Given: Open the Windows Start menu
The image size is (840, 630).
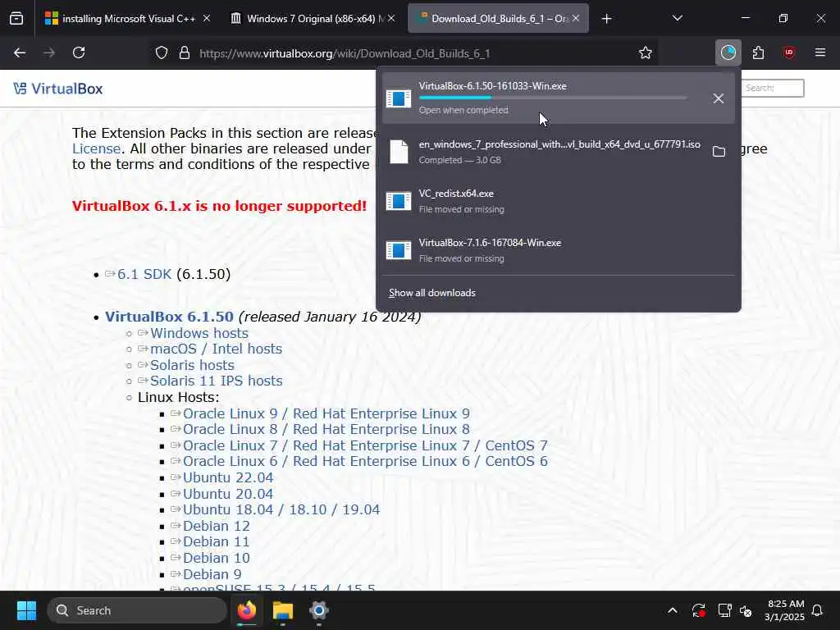Looking at the screenshot, I should click(x=26, y=610).
